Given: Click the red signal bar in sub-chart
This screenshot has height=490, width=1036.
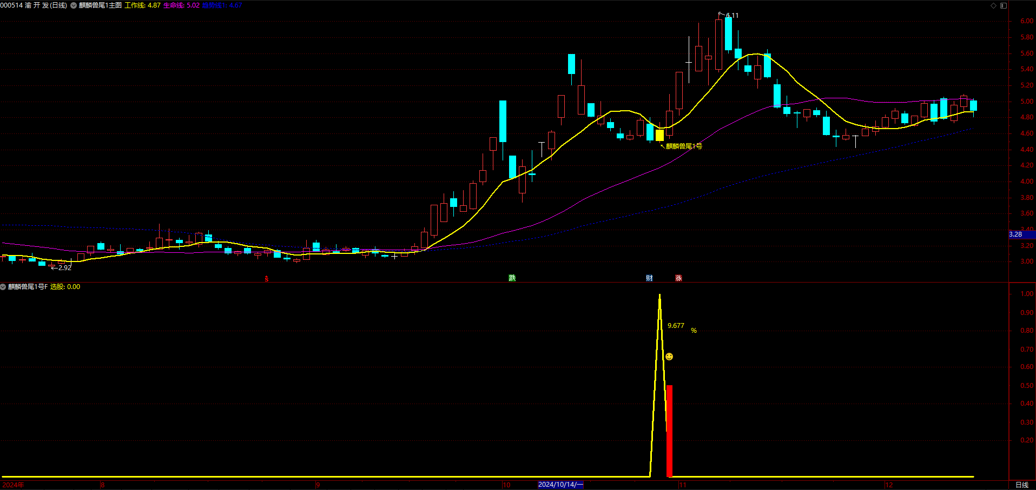Looking at the screenshot, I should pos(669,431).
